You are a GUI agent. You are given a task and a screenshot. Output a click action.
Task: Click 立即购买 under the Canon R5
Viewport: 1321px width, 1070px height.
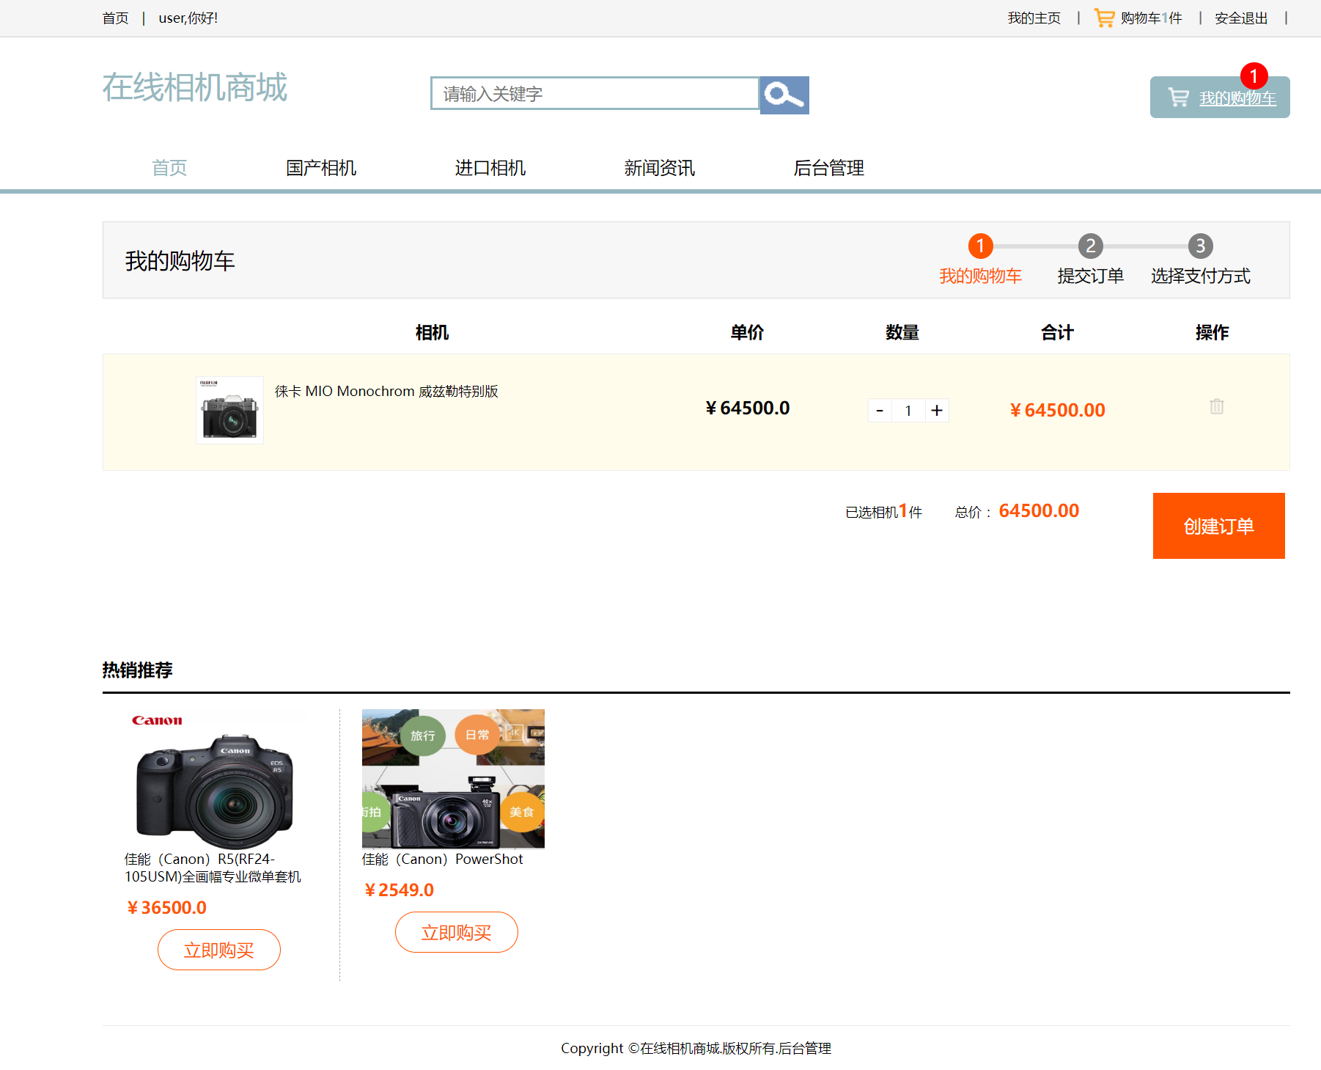218,949
